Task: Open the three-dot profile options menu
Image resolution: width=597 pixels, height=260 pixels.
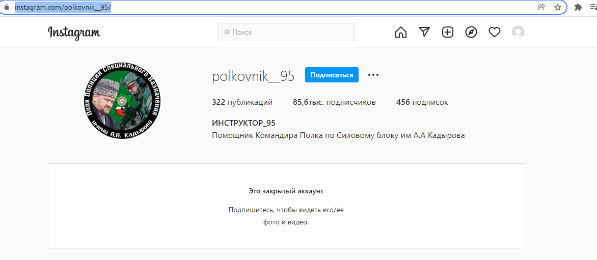Action: (373, 75)
